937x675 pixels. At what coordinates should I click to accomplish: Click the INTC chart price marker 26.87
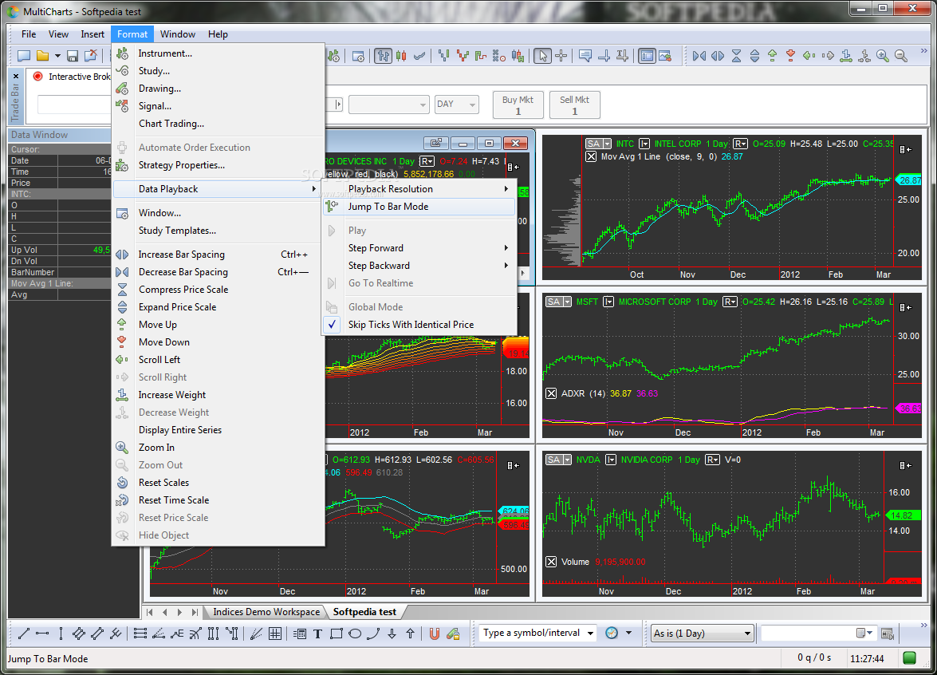tap(909, 180)
